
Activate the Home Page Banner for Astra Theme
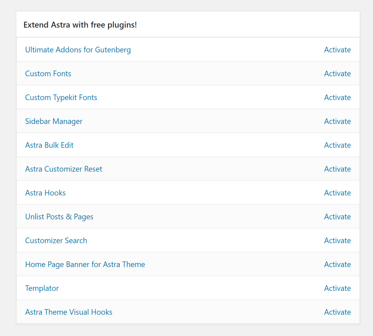point(337,264)
